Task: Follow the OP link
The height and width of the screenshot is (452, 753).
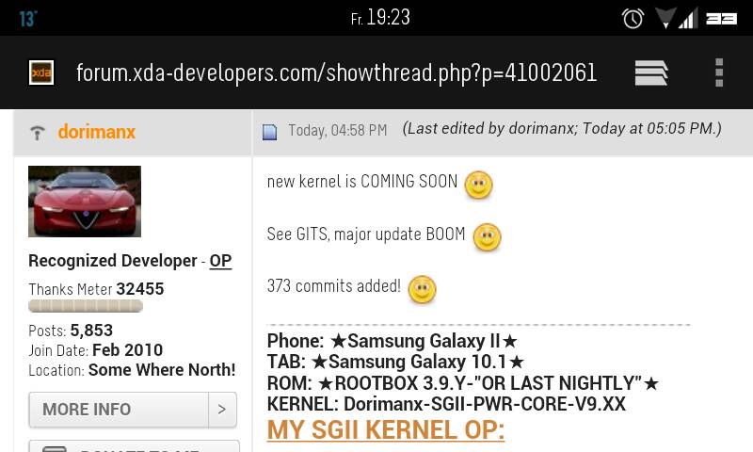Action: (220, 261)
